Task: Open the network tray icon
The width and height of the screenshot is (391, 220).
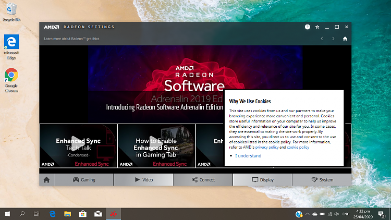Action: (x=329, y=214)
